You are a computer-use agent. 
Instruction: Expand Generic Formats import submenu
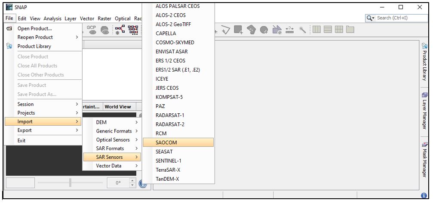(x=112, y=131)
